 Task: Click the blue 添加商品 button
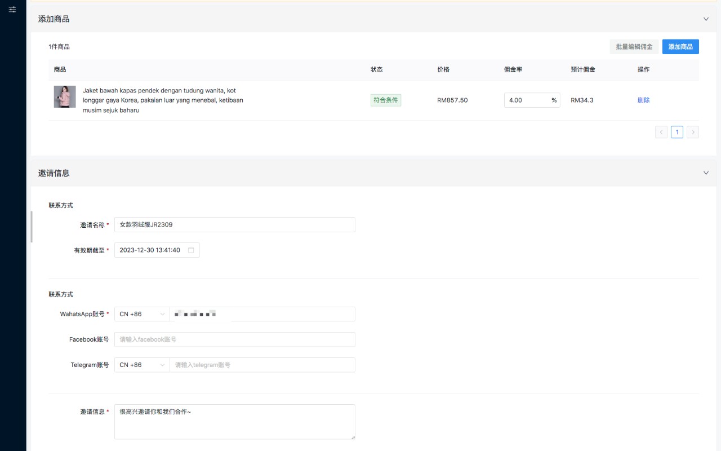pyautogui.click(x=680, y=47)
